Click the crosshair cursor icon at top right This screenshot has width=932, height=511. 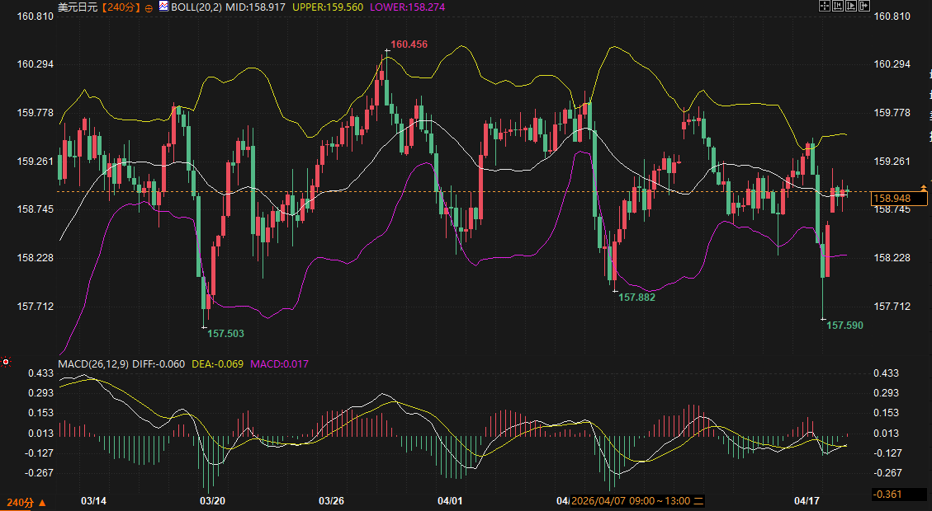824,6
